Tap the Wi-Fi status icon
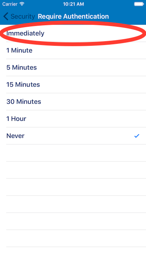146x259 pixels. [x=22, y=4]
